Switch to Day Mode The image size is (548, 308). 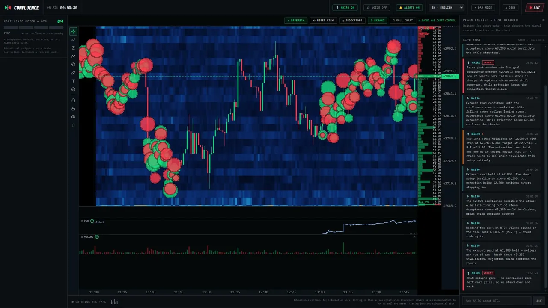pyautogui.click(x=483, y=8)
